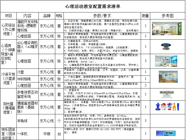Click 东方心悦 brand in the AI心理咨询机器人 row
Image resolution: width=186 pixels, height=140 pixels.
47,47
